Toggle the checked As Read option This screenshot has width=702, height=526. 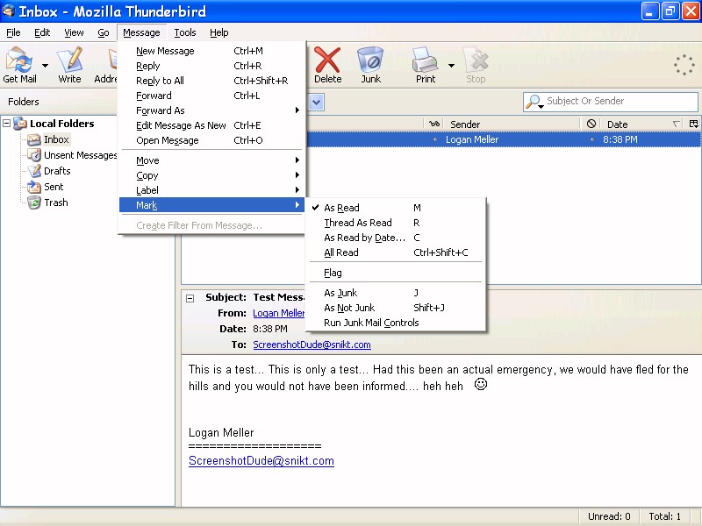click(x=397, y=208)
